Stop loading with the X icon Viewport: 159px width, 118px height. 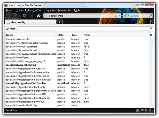coord(32,16)
